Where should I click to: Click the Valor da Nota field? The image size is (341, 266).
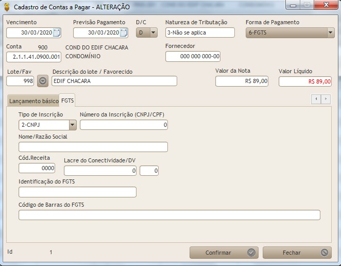[x=242, y=81]
